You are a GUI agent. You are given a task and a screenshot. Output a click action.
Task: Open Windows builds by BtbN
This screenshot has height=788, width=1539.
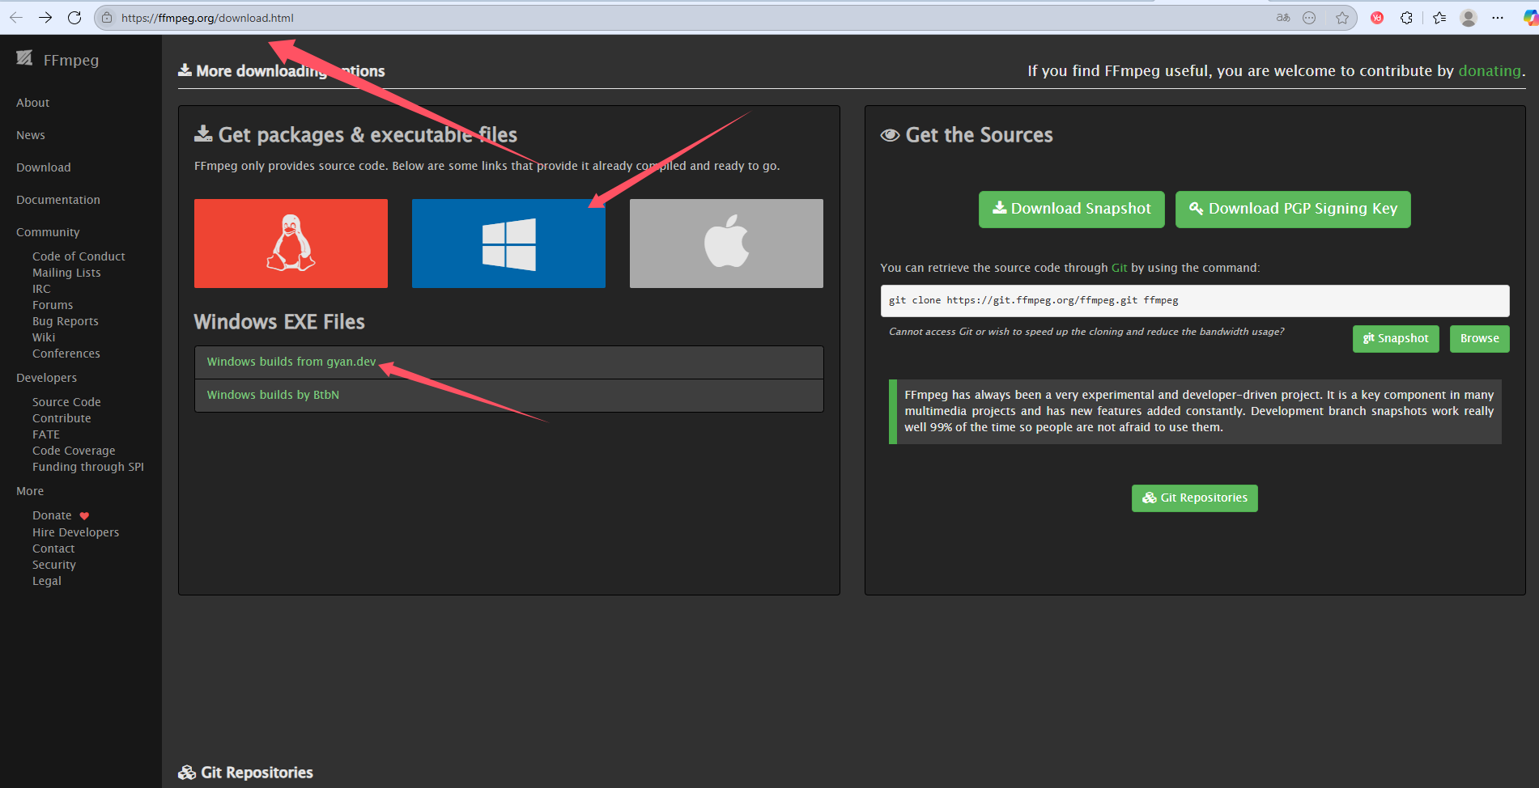click(x=273, y=395)
